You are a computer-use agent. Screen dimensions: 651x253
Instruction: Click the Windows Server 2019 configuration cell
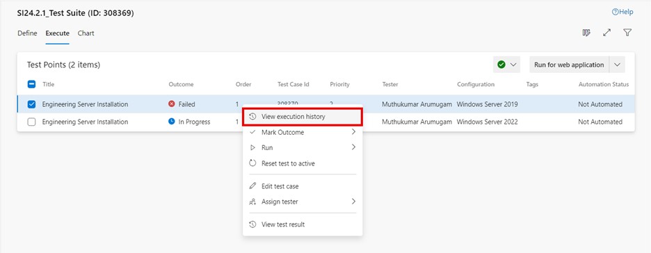coord(487,104)
